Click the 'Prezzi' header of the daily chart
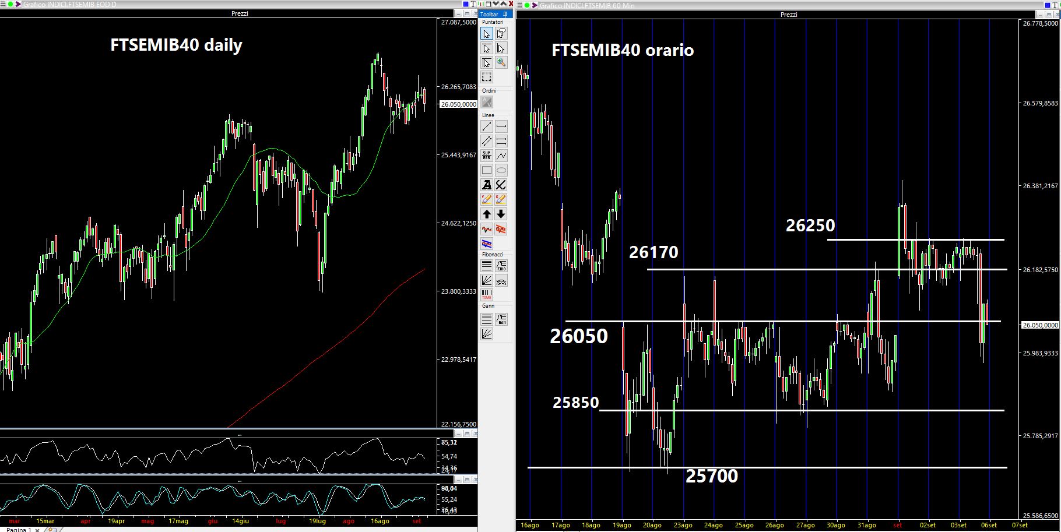The image size is (1061, 532). (x=240, y=13)
